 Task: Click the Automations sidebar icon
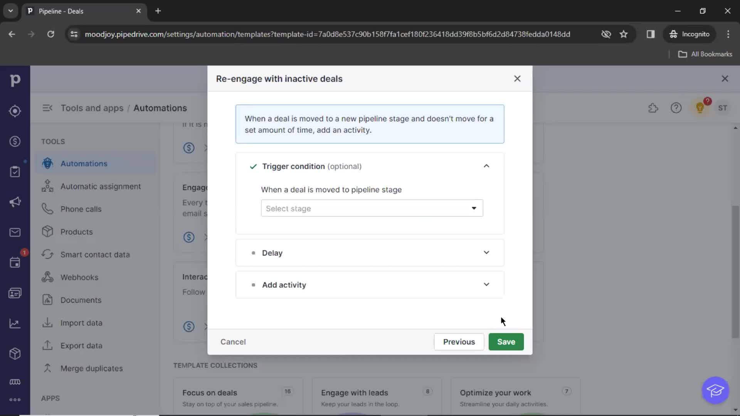coord(47,164)
